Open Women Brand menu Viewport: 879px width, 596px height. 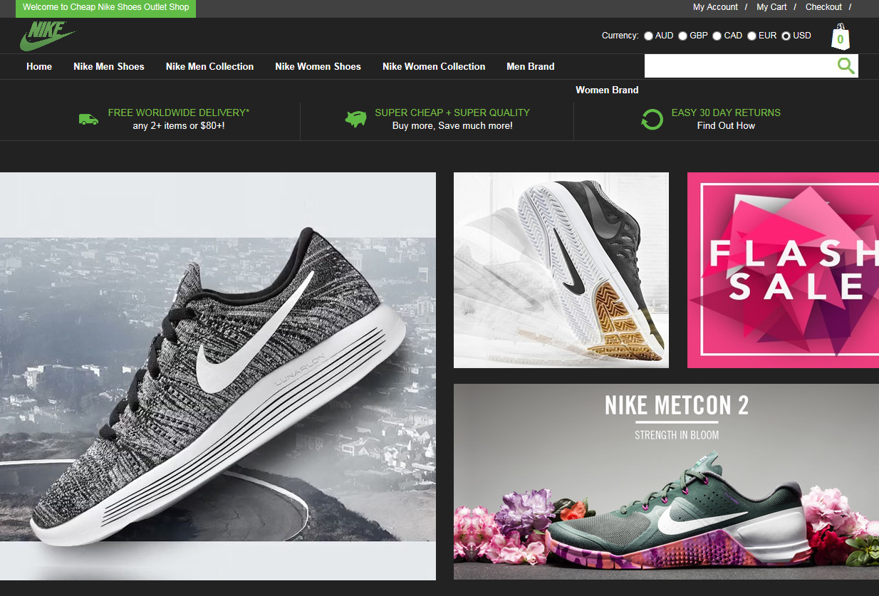pyautogui.click(x=607, y=90)
